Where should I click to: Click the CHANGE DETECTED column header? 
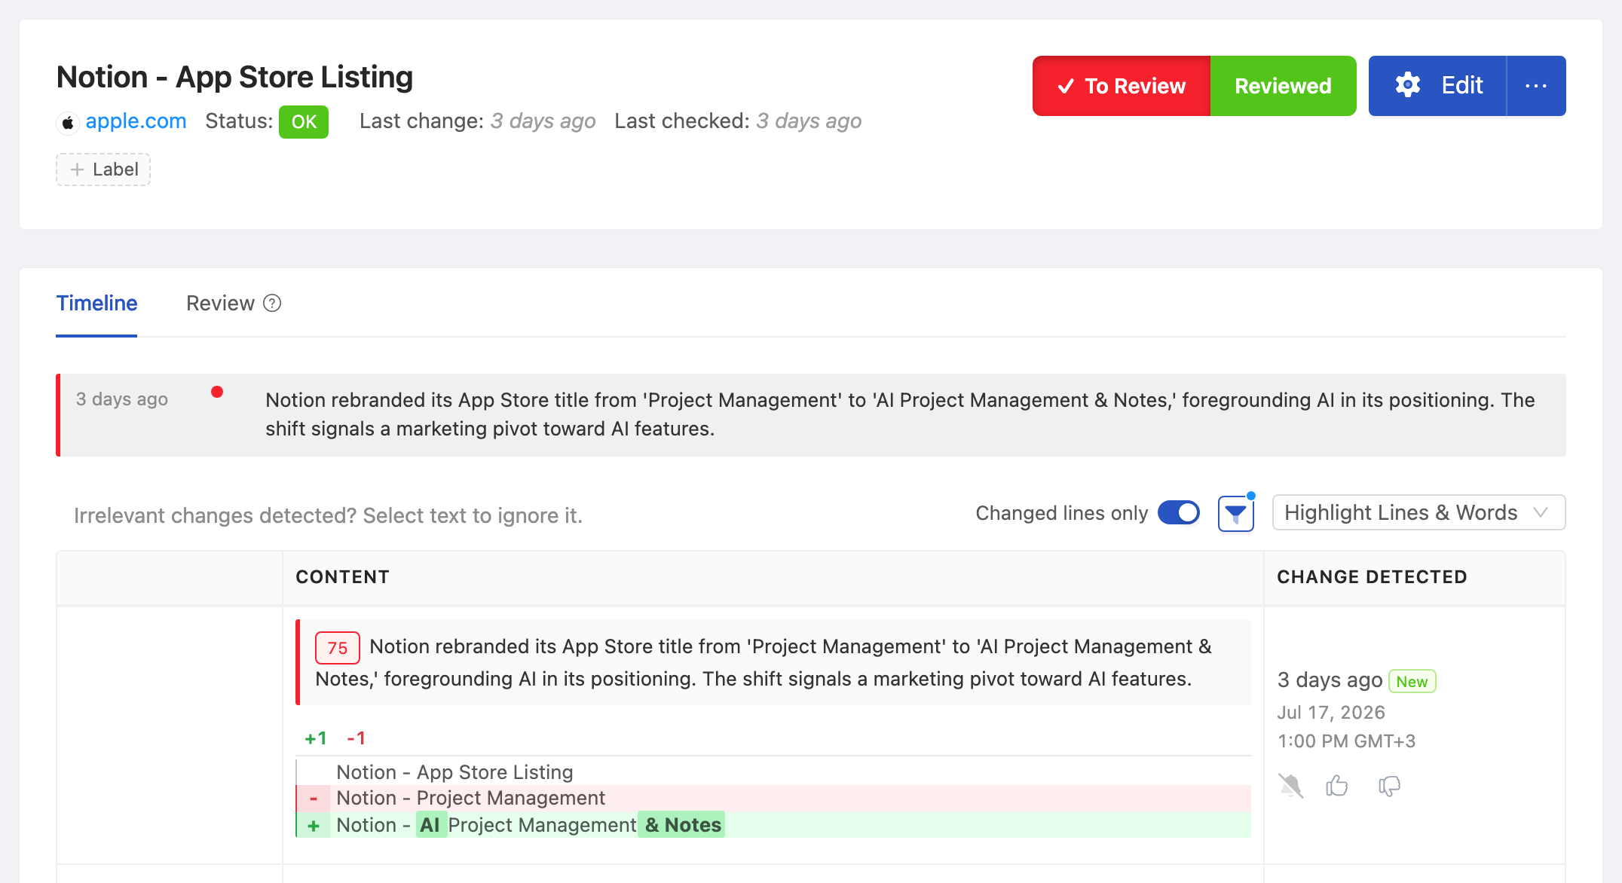(x=1372, y=577)
